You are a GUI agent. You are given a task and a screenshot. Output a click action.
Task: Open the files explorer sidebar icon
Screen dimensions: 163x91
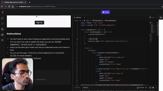(2, 18)
